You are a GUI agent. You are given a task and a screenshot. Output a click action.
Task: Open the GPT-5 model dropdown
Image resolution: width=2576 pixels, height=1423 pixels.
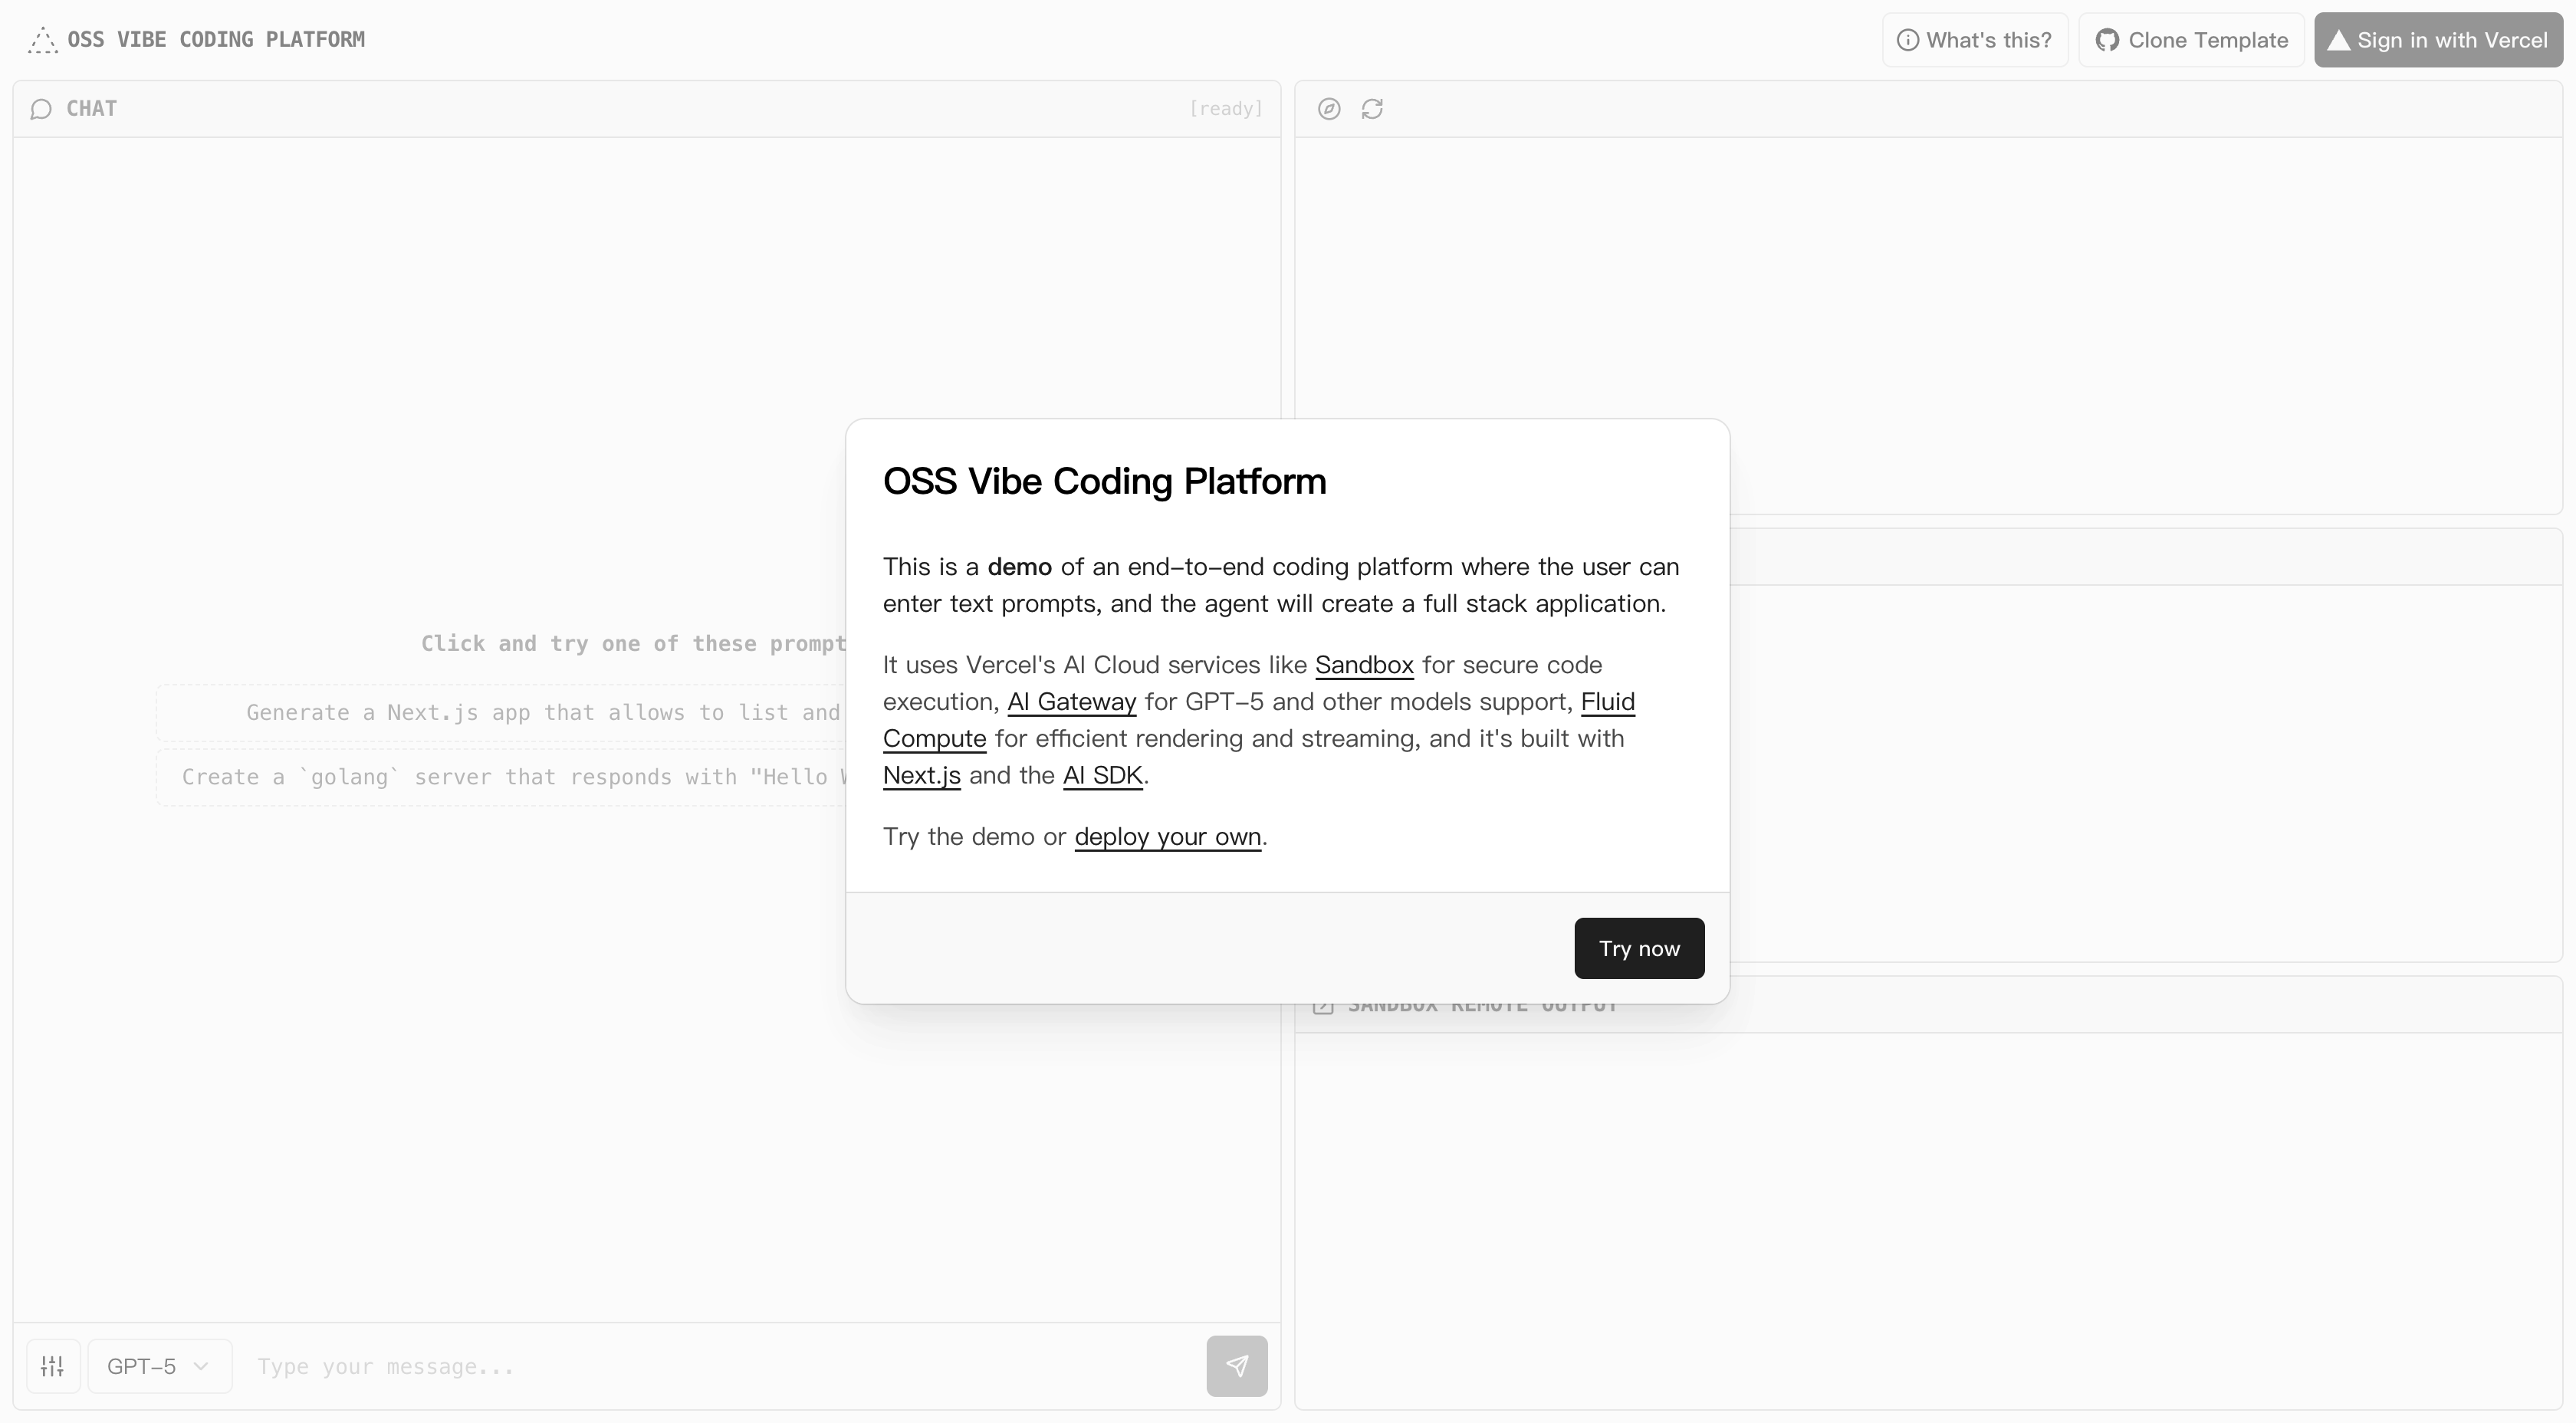click(159, 1366)
